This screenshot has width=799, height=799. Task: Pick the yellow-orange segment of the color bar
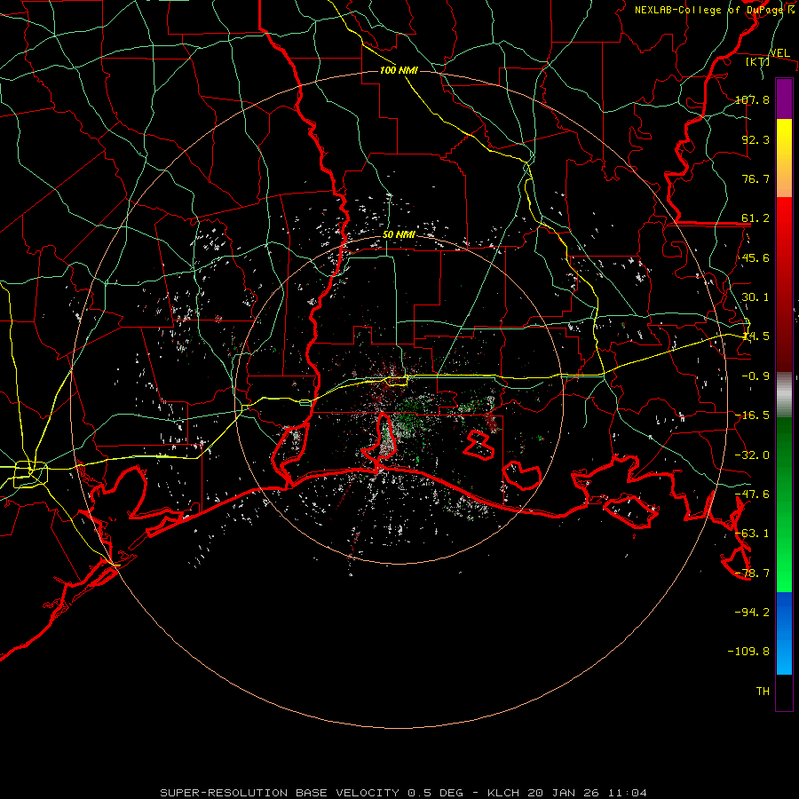784,158
